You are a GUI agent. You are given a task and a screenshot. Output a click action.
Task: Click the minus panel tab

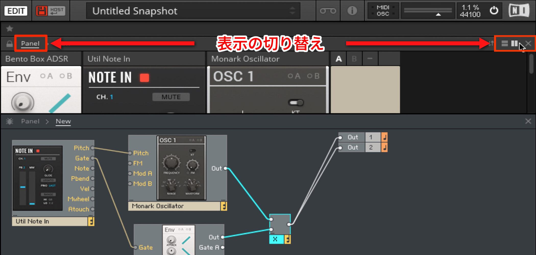[x=370, y=59]
